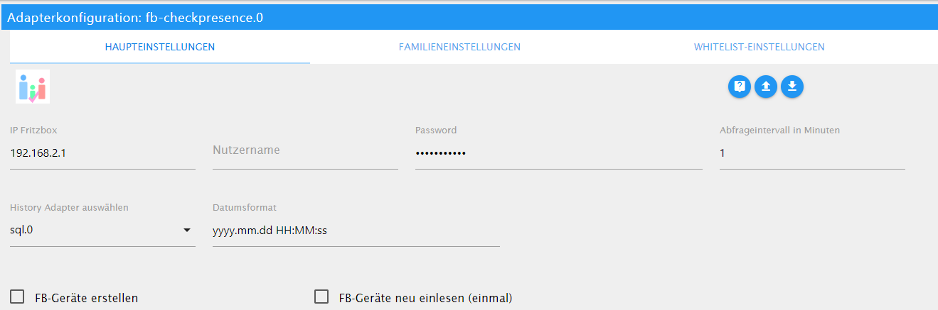The height and width of the screenshot is (310, 938).
Task: Enable the FB-Geräte erstellen checkbox
Action: click(x=18, y=297)
